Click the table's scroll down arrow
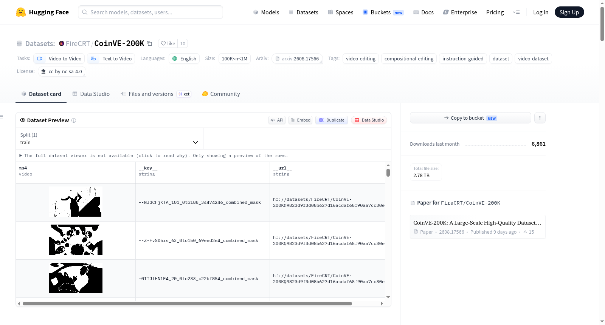Screen dimensions: 605x325 [x=388, y=297]
